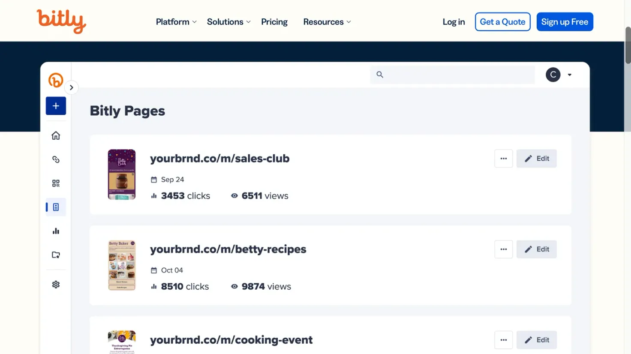Click the Bitly Pages heading
This screenshot has height=354, width=631.
pos(127,111)
